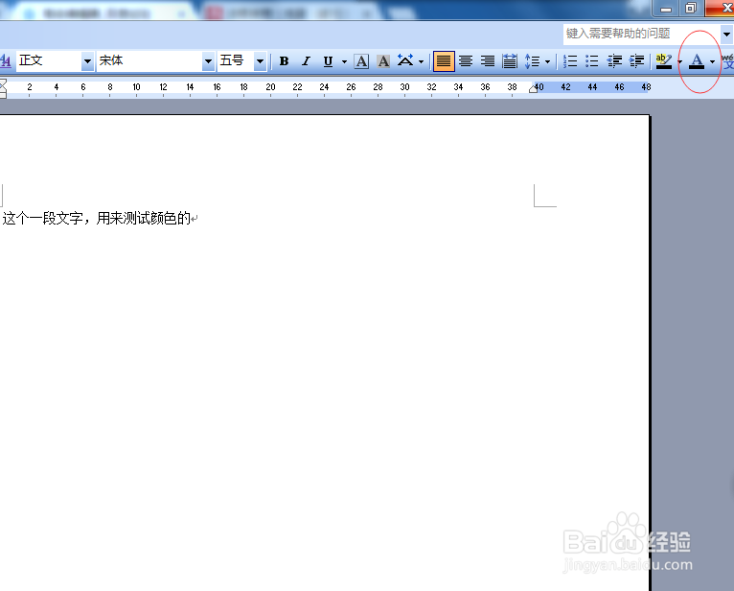Click the right indent marker on ruler
The height and width of the screenshot is (591, 734).
[533, 88]
